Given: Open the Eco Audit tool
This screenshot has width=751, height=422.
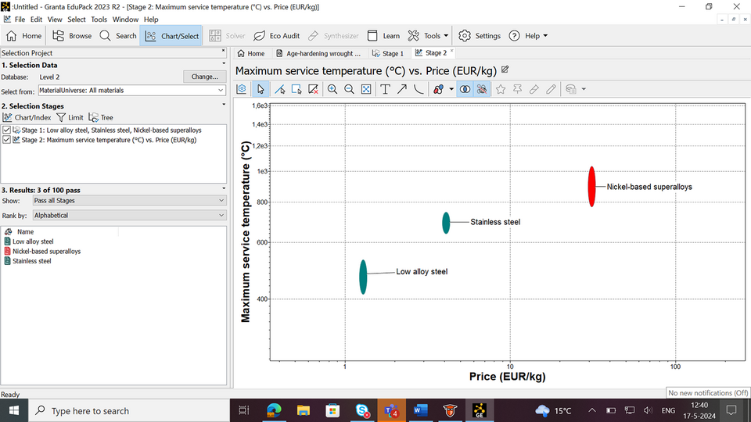Looking at the screenshot, I should pyautogui.click(x=277, y=36).
